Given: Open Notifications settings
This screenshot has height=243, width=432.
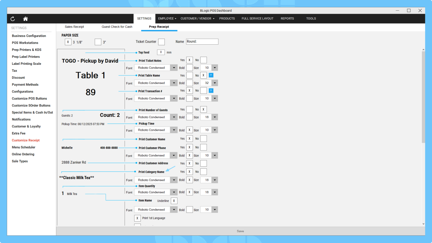Looking at the screenshot, I should point(21,119).
